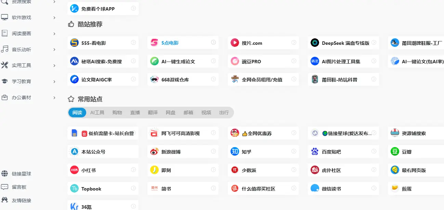Click the AI图片处理工具集 icon

click(x=315, y=61)
